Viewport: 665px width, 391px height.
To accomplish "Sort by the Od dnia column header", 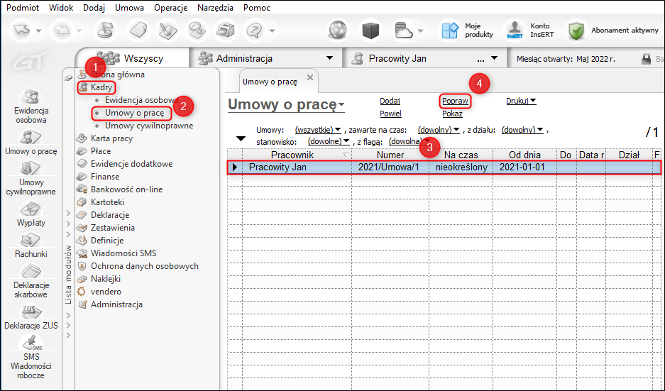I will [x=524, y=155].
